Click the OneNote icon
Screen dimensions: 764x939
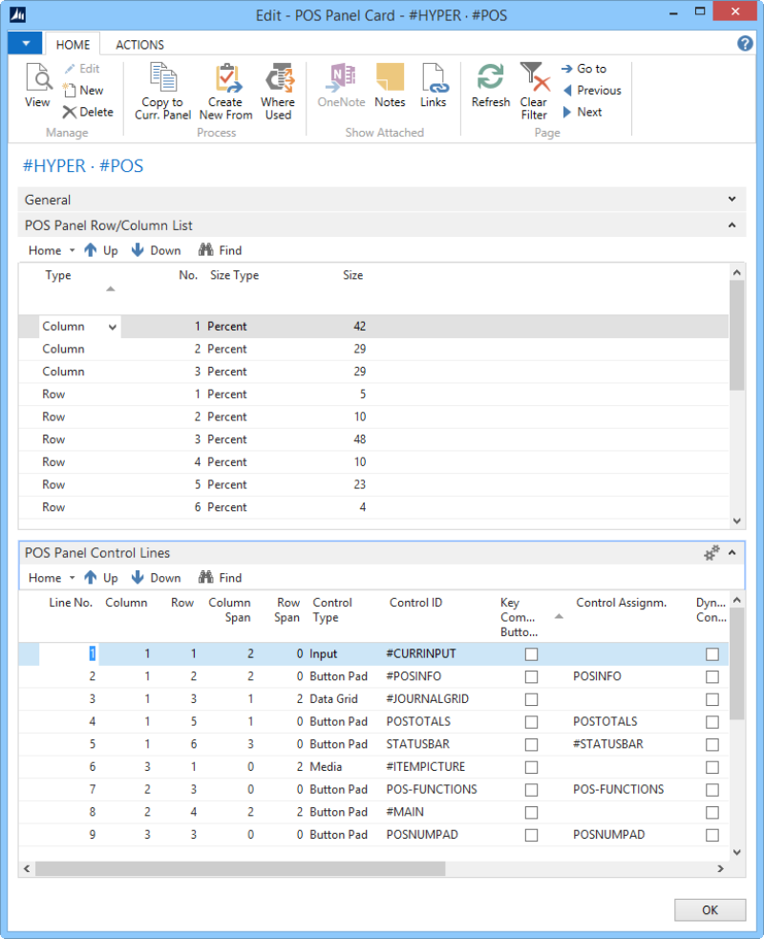coord(342,77)
